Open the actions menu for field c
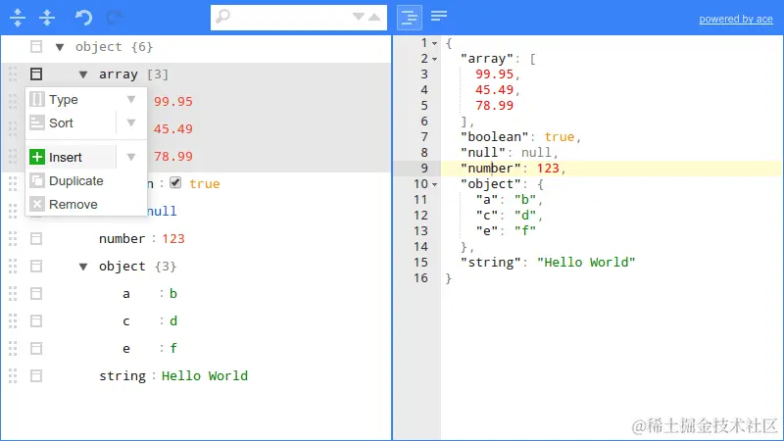Image resolution: width=784 pixels, height=441 pixels. click(x=36, y=321)
